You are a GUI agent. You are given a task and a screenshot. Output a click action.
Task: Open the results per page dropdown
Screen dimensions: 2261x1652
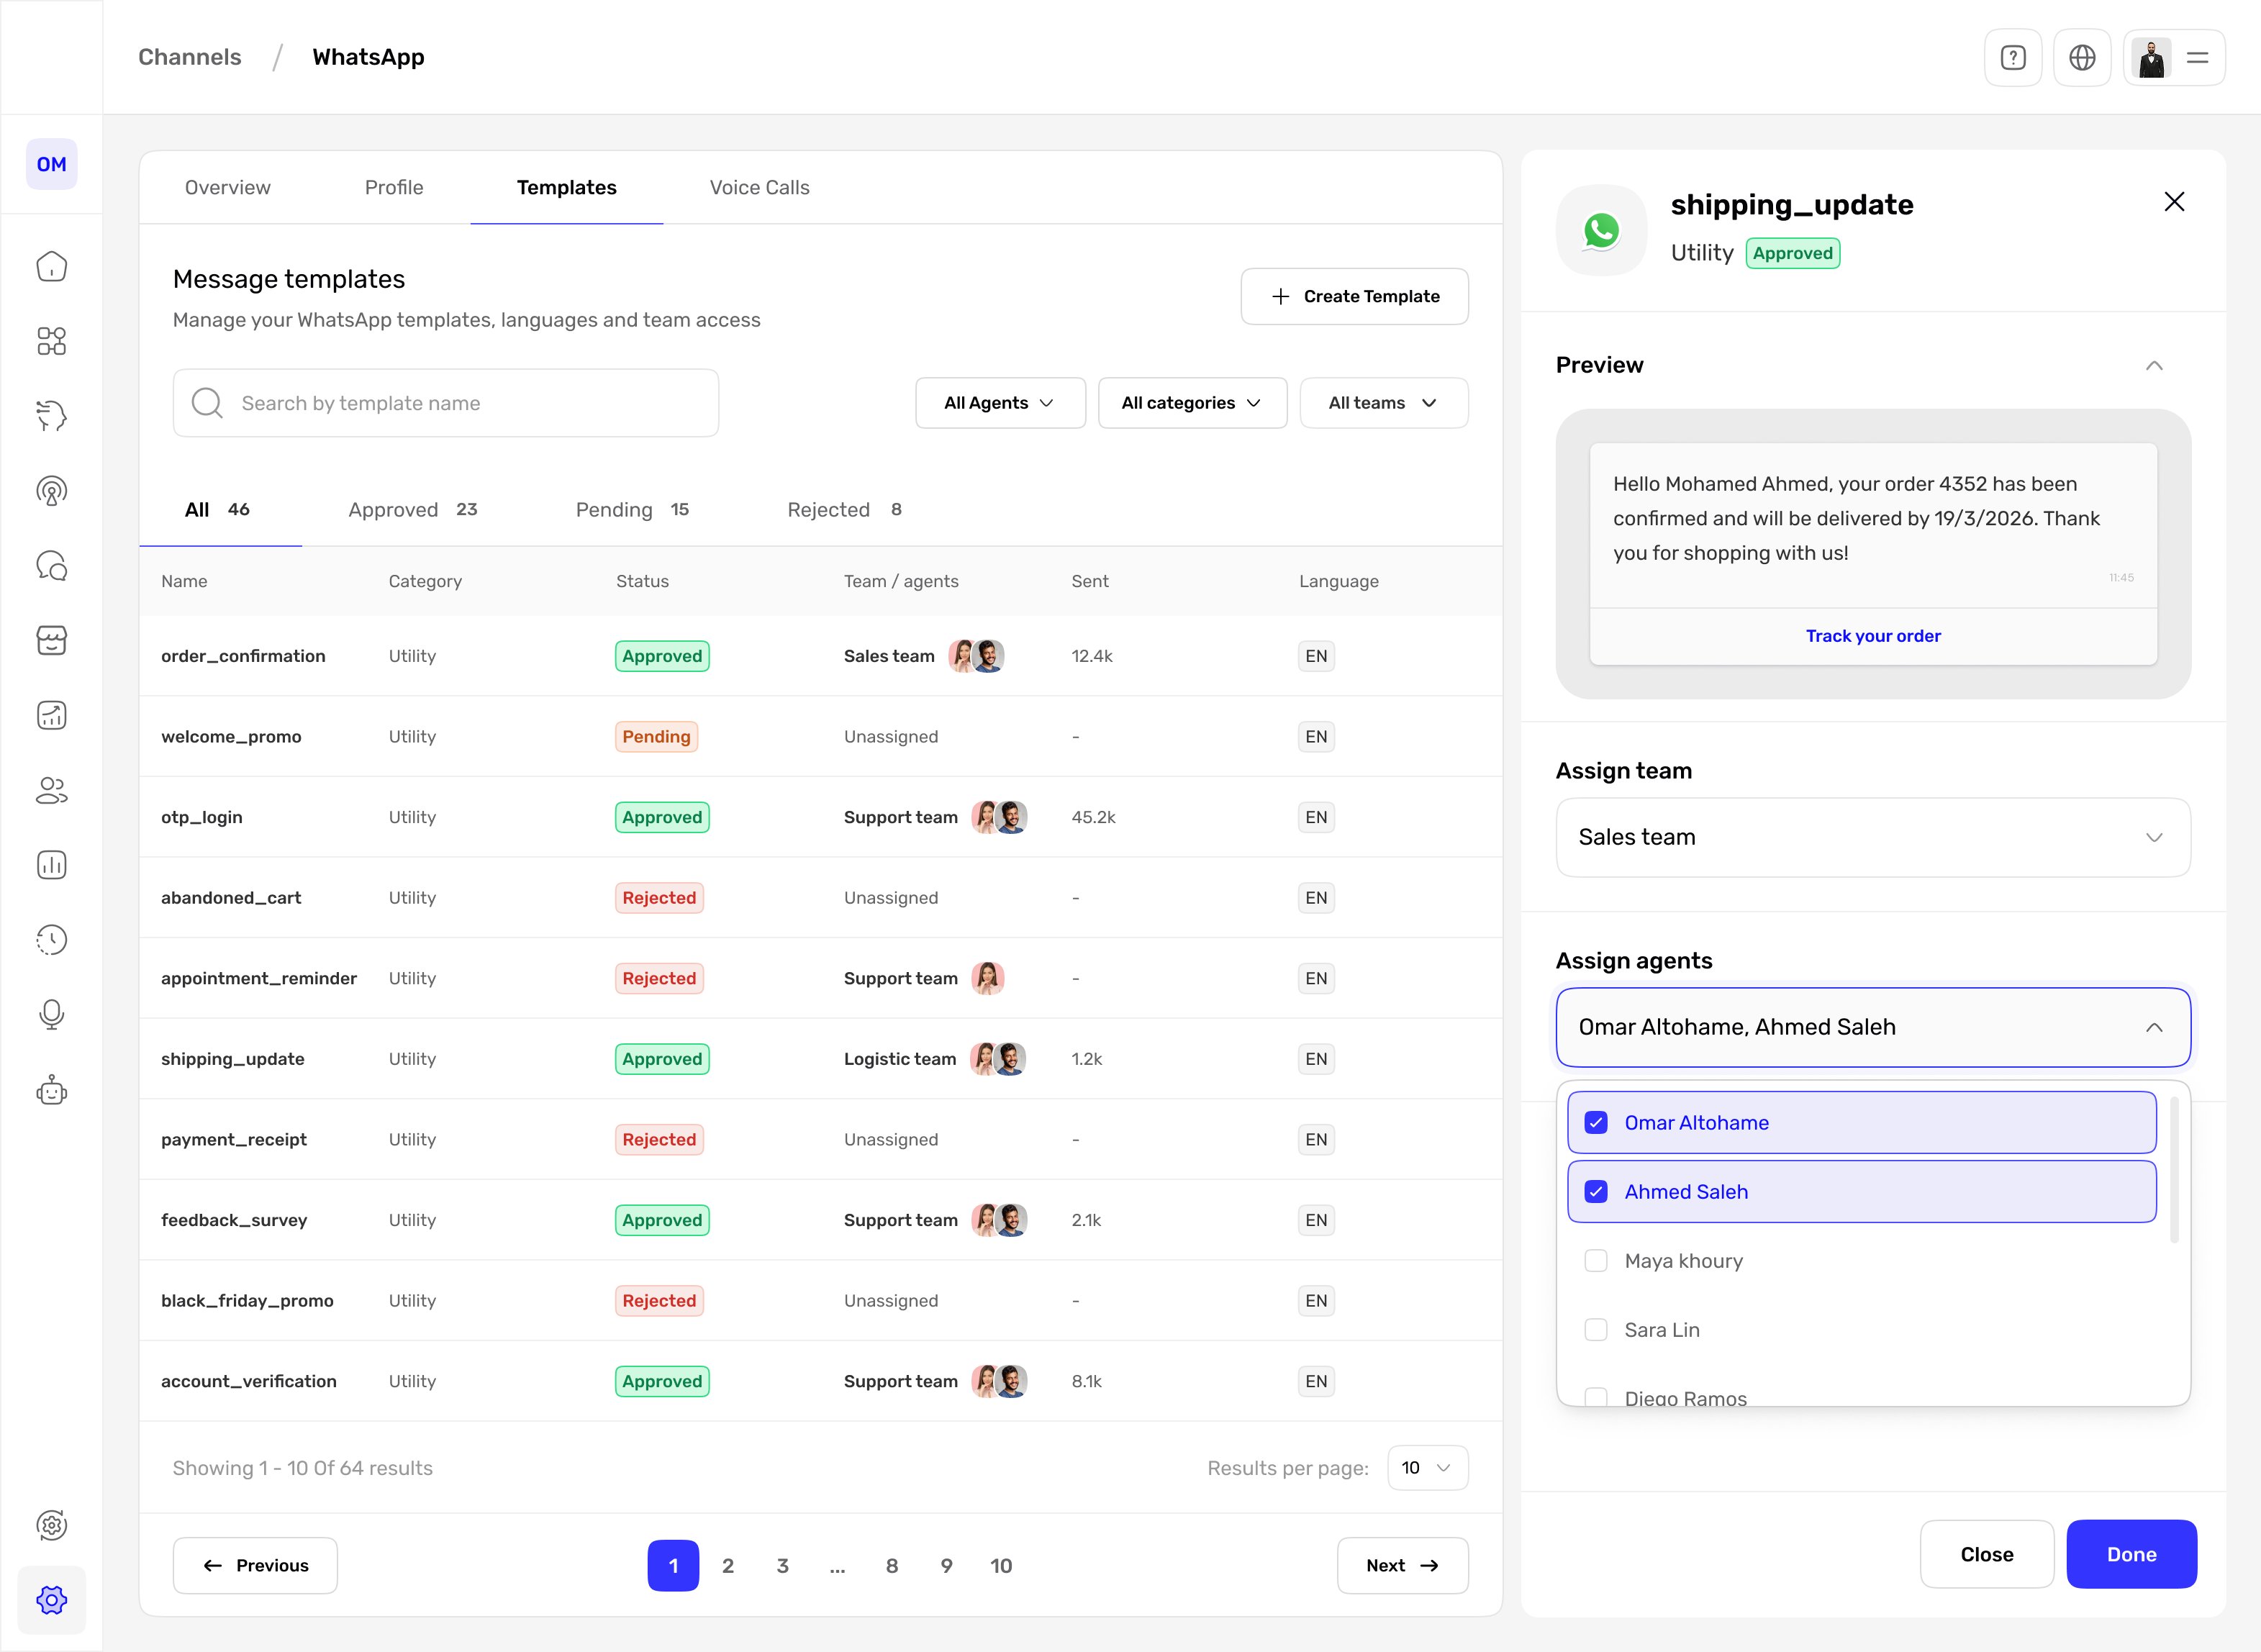click(x=1427, y=1467)
